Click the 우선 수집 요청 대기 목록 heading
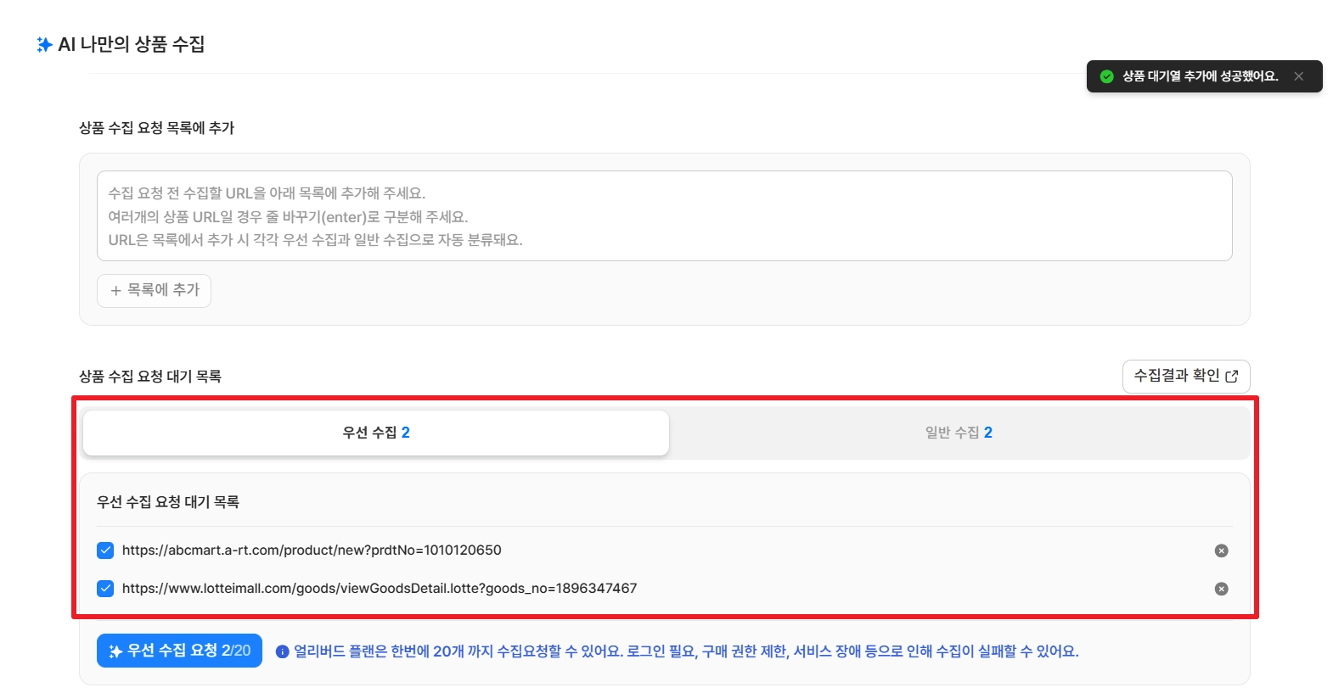 [168, 502]
